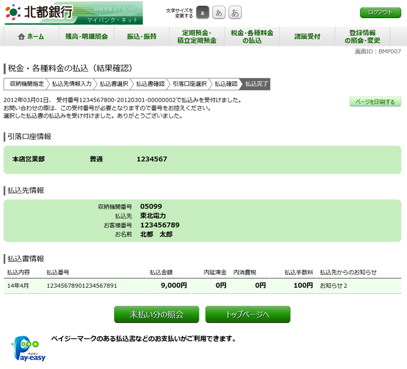Click the 北都銀行 logo
The height and width of the screenshot is (369, 407).
pos(39,12)
